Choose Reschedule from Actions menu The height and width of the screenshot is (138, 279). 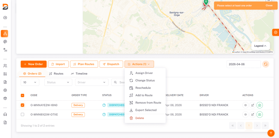tap(145, 88)
